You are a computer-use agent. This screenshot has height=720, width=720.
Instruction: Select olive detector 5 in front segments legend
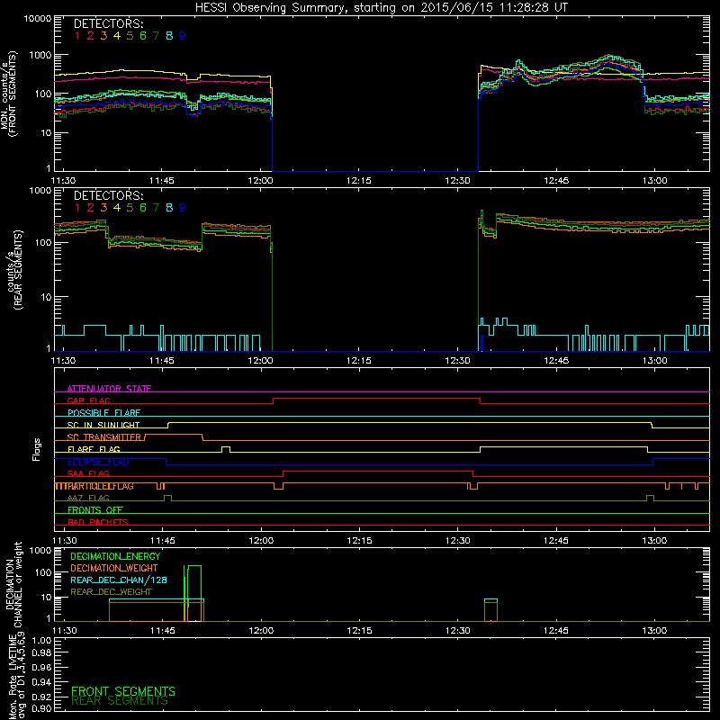pyautogui.click(x=130, y=36)
